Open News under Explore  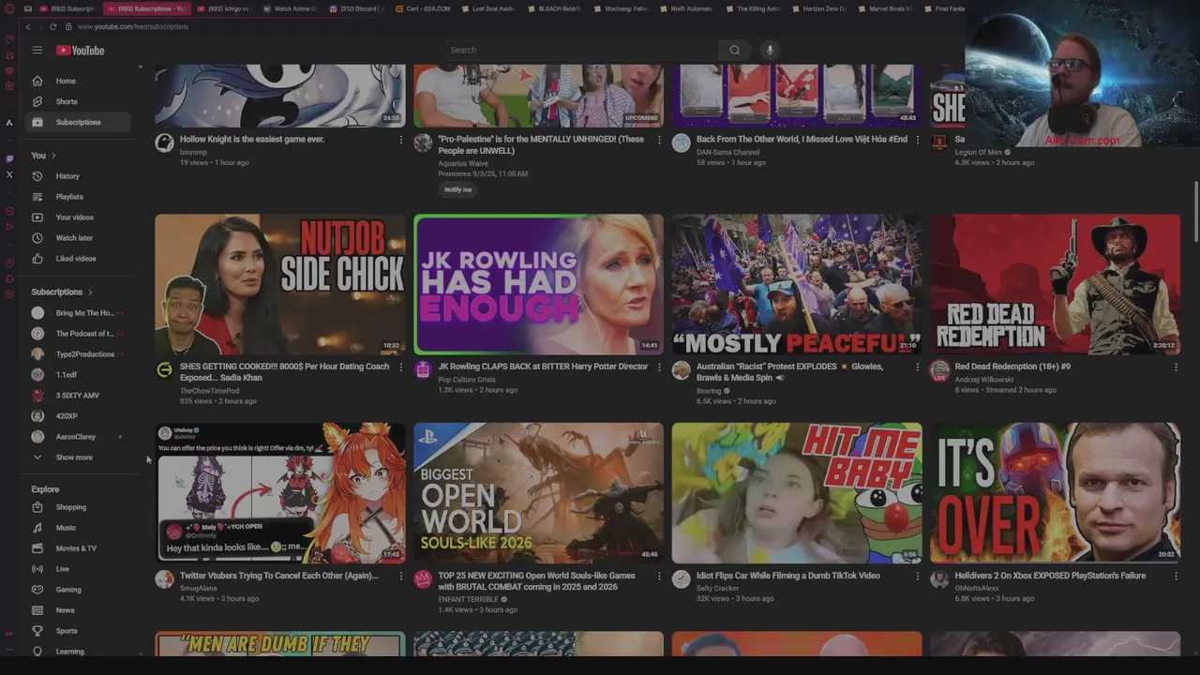[x=79, y=610]
